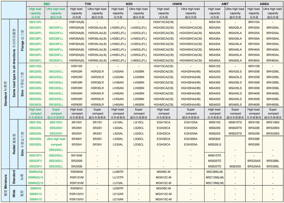Image resolution: width=284 pixels, height=203 pixels.
Task: Click the MGN9C-M cell
Action: point(163,172)
